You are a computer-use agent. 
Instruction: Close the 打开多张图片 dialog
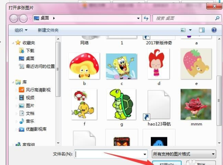point(214,6)
